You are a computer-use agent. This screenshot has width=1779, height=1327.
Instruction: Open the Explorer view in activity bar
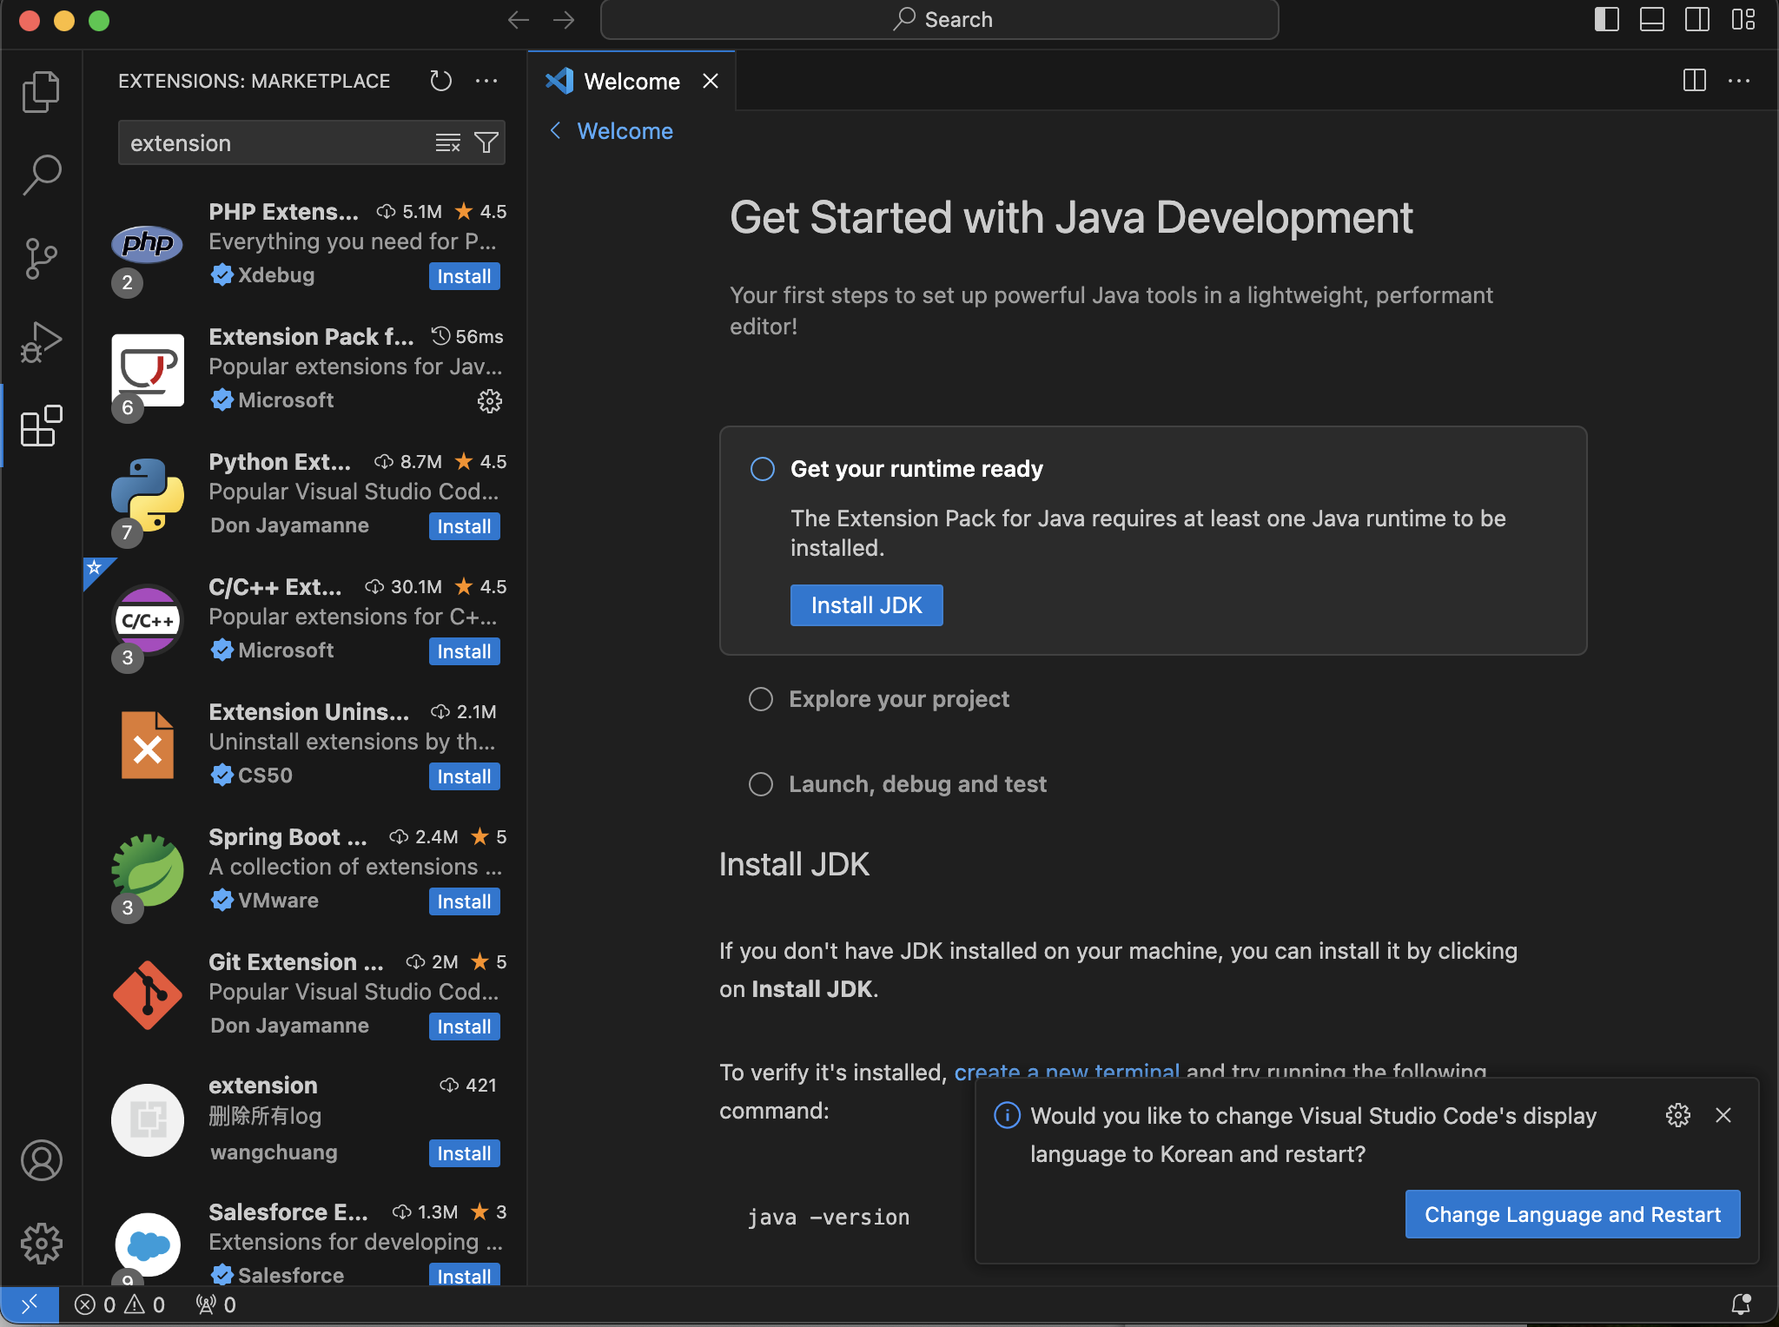pos(41,91)
